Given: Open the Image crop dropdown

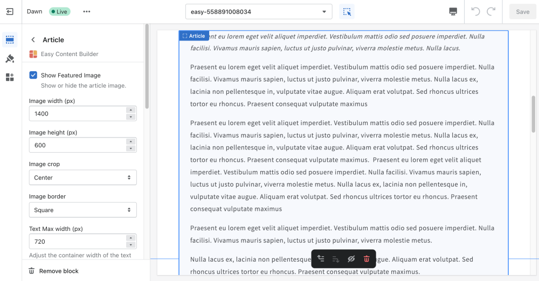Looking at the screenshot, I should pos(82,177).
